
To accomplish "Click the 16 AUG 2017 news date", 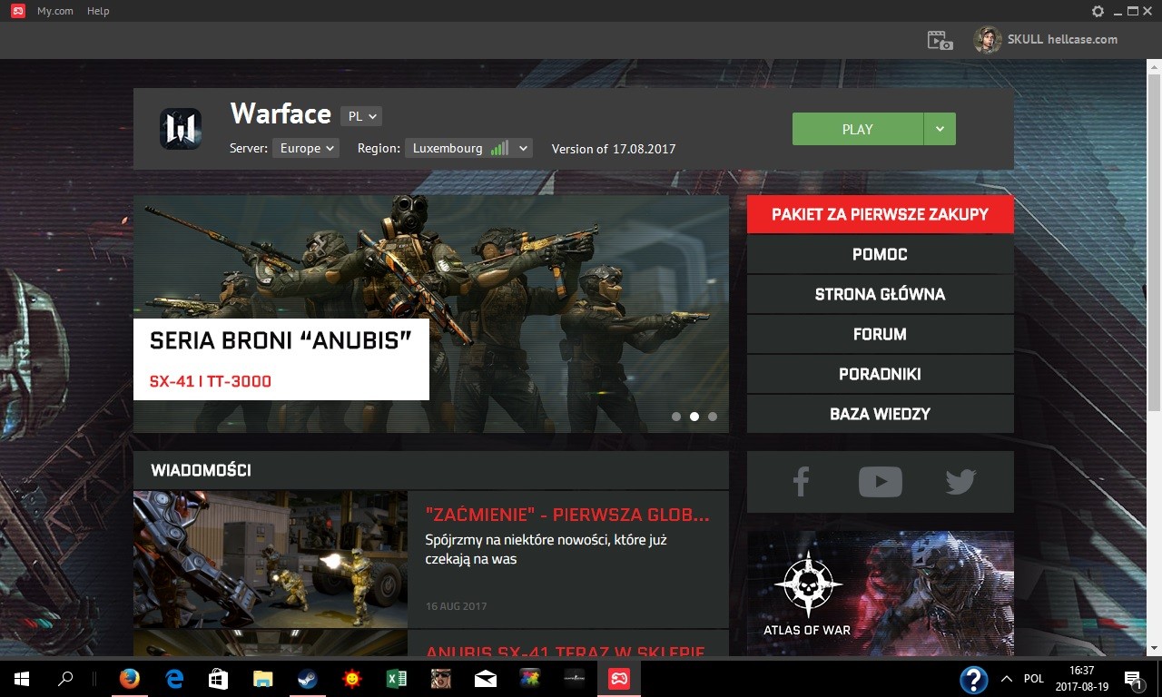I will point(457,606).
